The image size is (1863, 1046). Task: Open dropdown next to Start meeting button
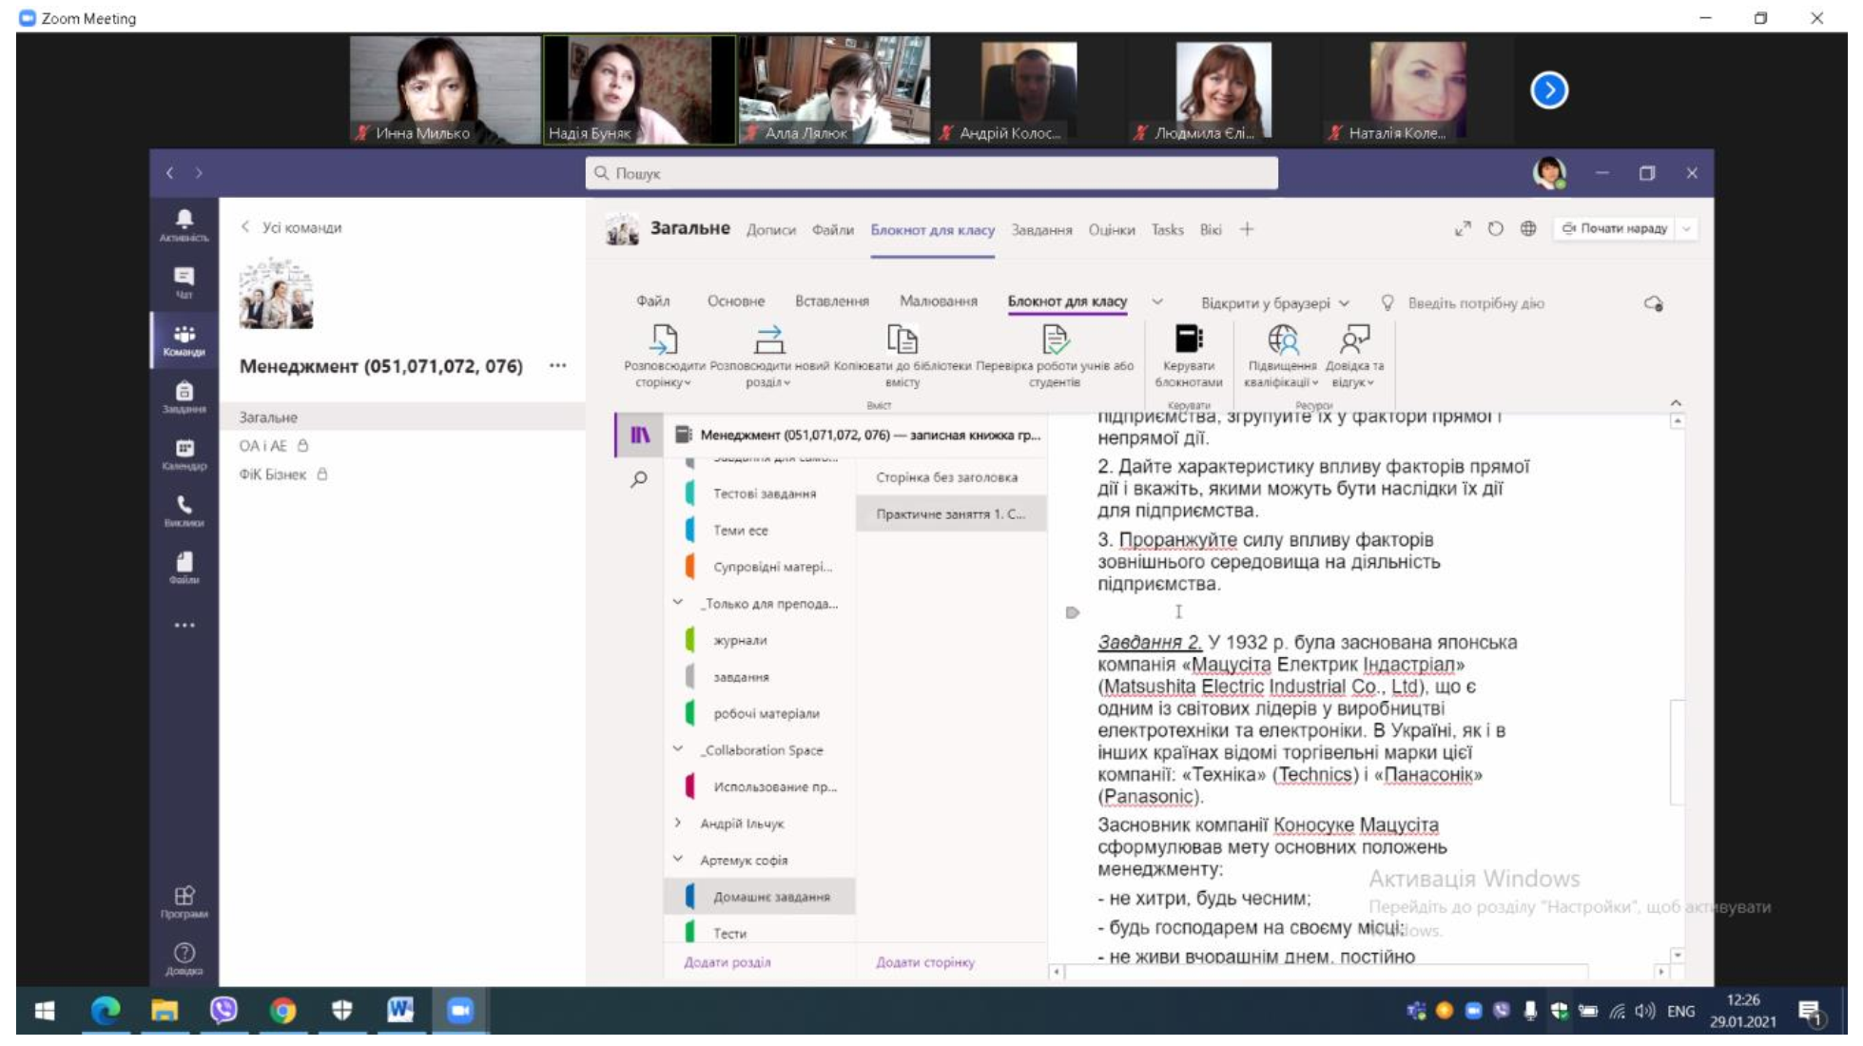click(x=1687, y=229)
